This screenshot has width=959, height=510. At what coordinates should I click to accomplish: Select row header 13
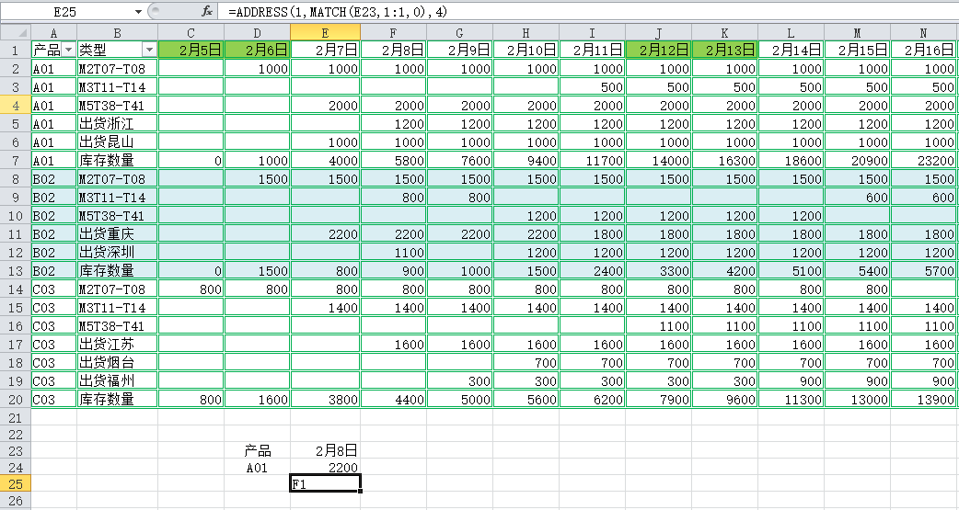16,270
